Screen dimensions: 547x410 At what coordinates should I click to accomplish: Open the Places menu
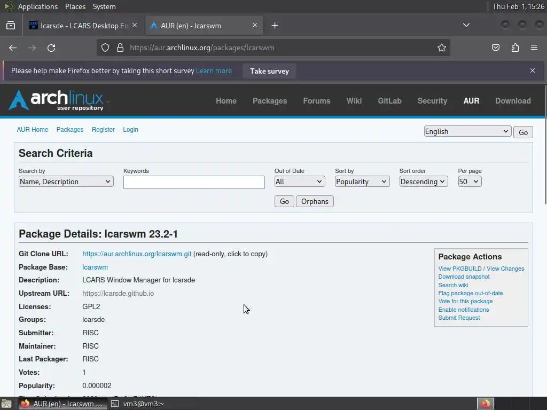coord(75,6)
